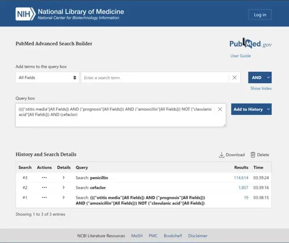The image size is (289, 243).
Task: Open the All Fields dropdown
Action: 47,78
